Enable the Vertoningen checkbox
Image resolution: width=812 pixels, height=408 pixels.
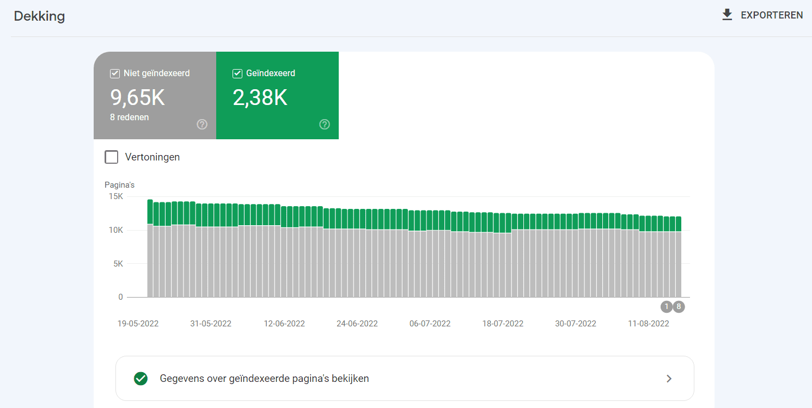point(112,157)
